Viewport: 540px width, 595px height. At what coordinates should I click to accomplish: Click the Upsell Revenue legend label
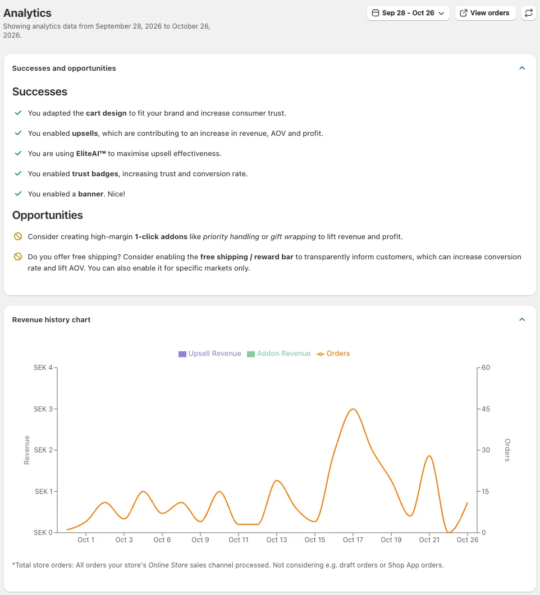pyautogui.click(x=214, y=353)
